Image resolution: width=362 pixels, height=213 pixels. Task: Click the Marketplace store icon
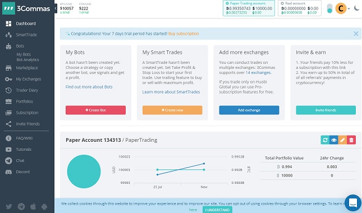(x=8, y=68)
